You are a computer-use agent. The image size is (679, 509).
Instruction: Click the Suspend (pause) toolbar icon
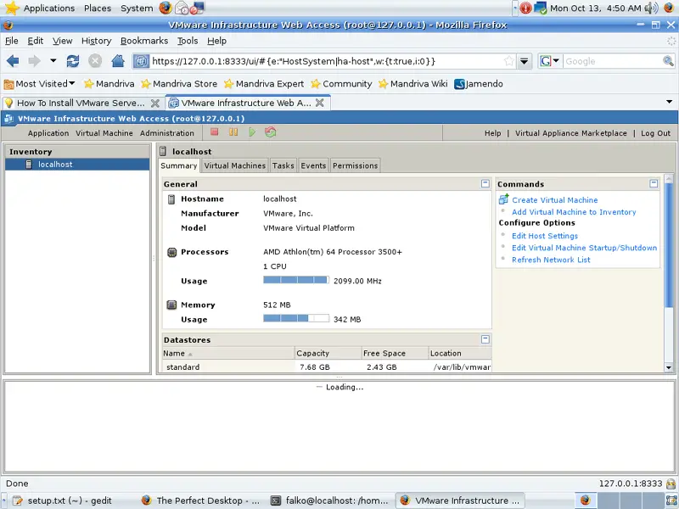pyautogui.click(x=233, y=132)
